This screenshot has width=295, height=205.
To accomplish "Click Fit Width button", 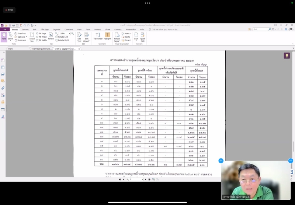I will pyautogui.click(x=42, y=37).
